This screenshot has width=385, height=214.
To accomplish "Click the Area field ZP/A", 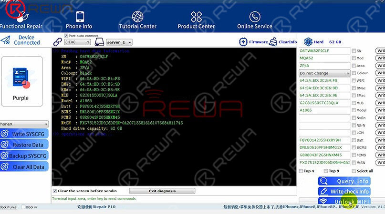I will [x=324, y=66].
